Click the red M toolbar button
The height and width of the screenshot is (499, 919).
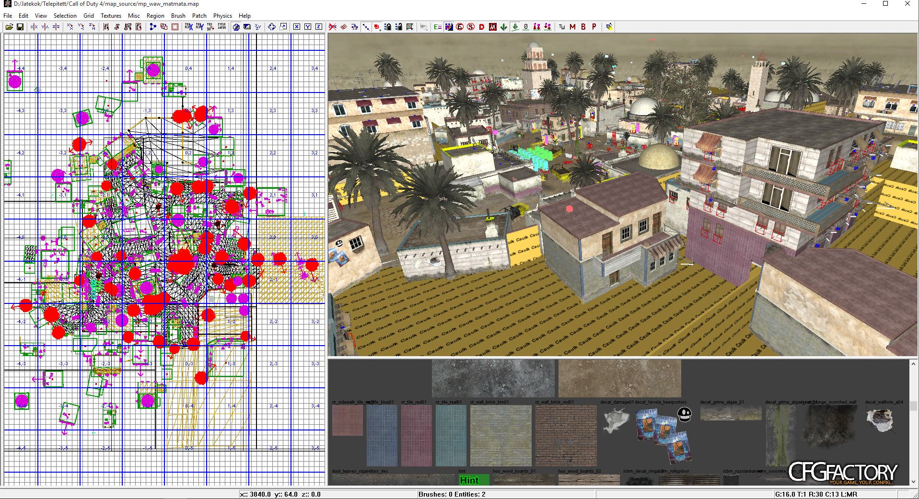(572, 27)
